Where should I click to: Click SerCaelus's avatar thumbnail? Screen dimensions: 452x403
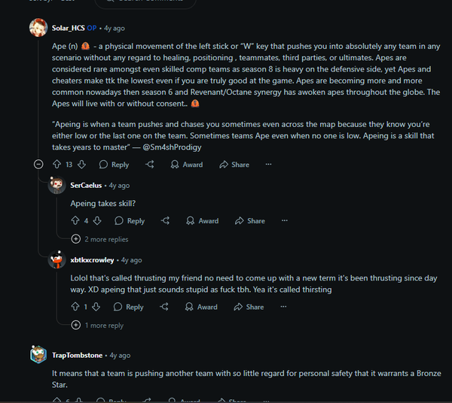point(57,186)
